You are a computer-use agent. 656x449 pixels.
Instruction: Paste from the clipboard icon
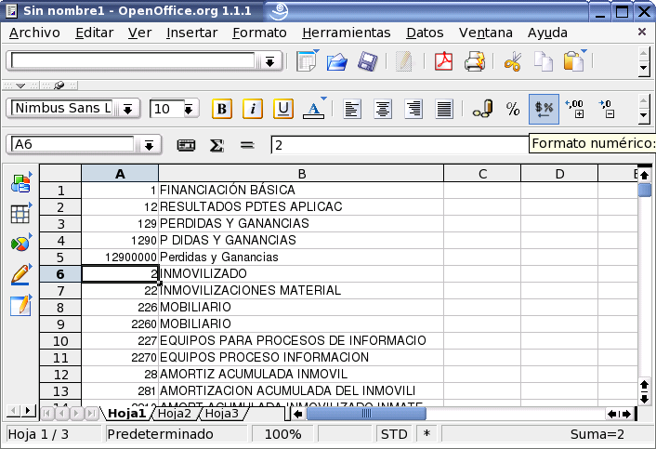pos(574,61)
